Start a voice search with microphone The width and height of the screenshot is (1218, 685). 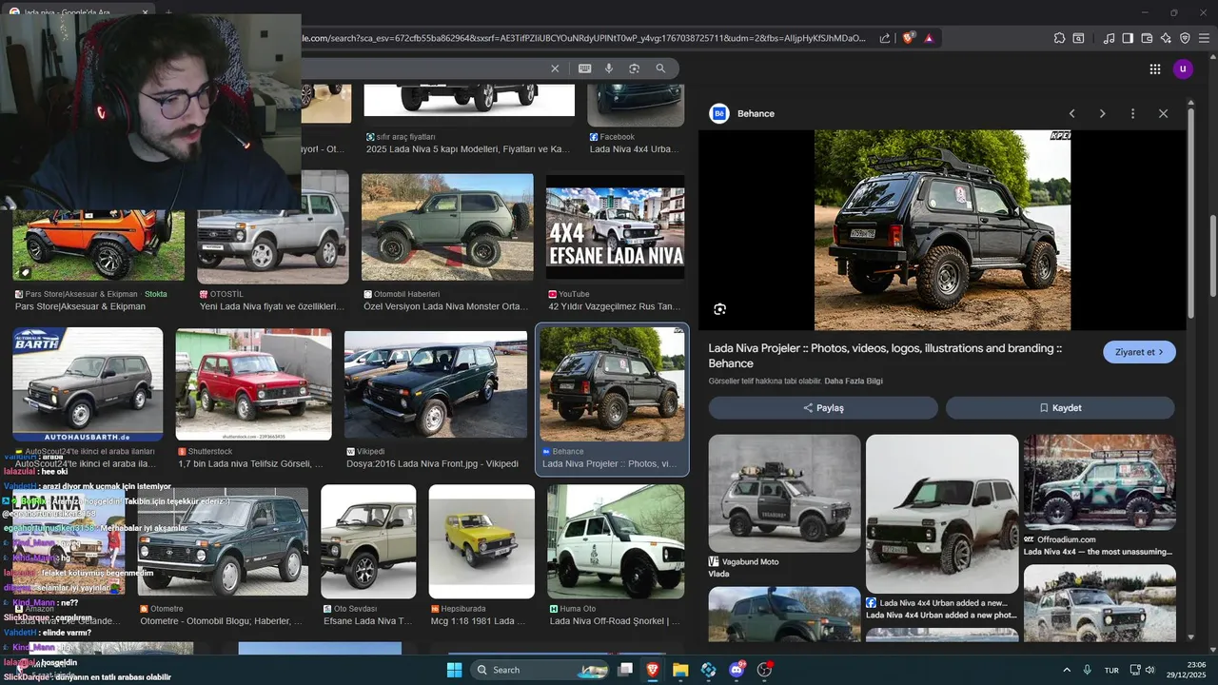coord(609,68)
